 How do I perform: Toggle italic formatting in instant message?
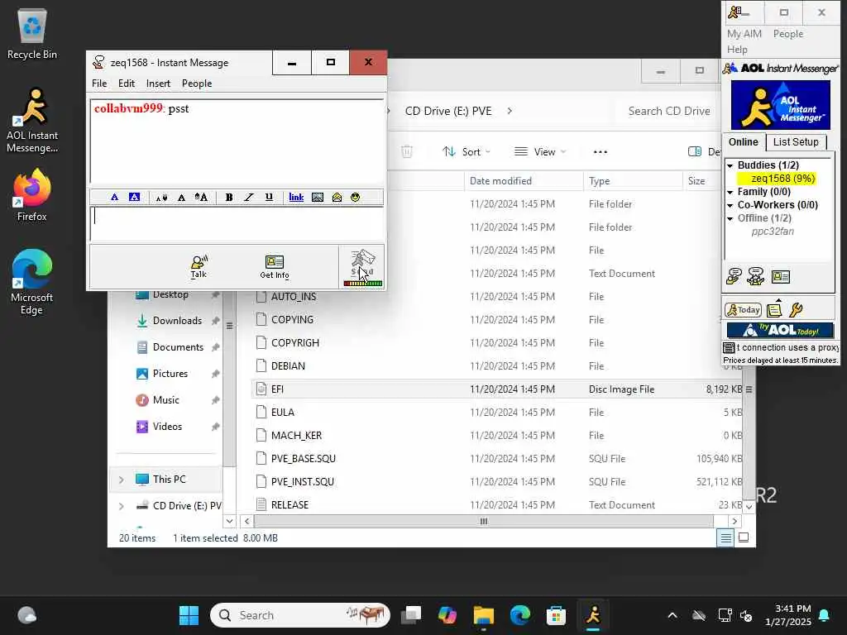248,197
